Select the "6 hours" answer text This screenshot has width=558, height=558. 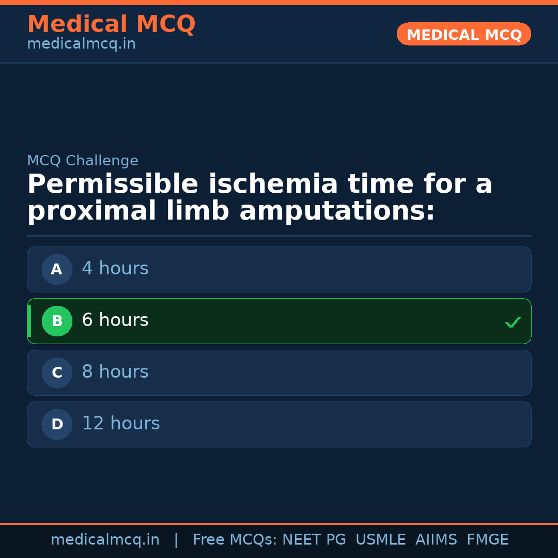point(115,320)
